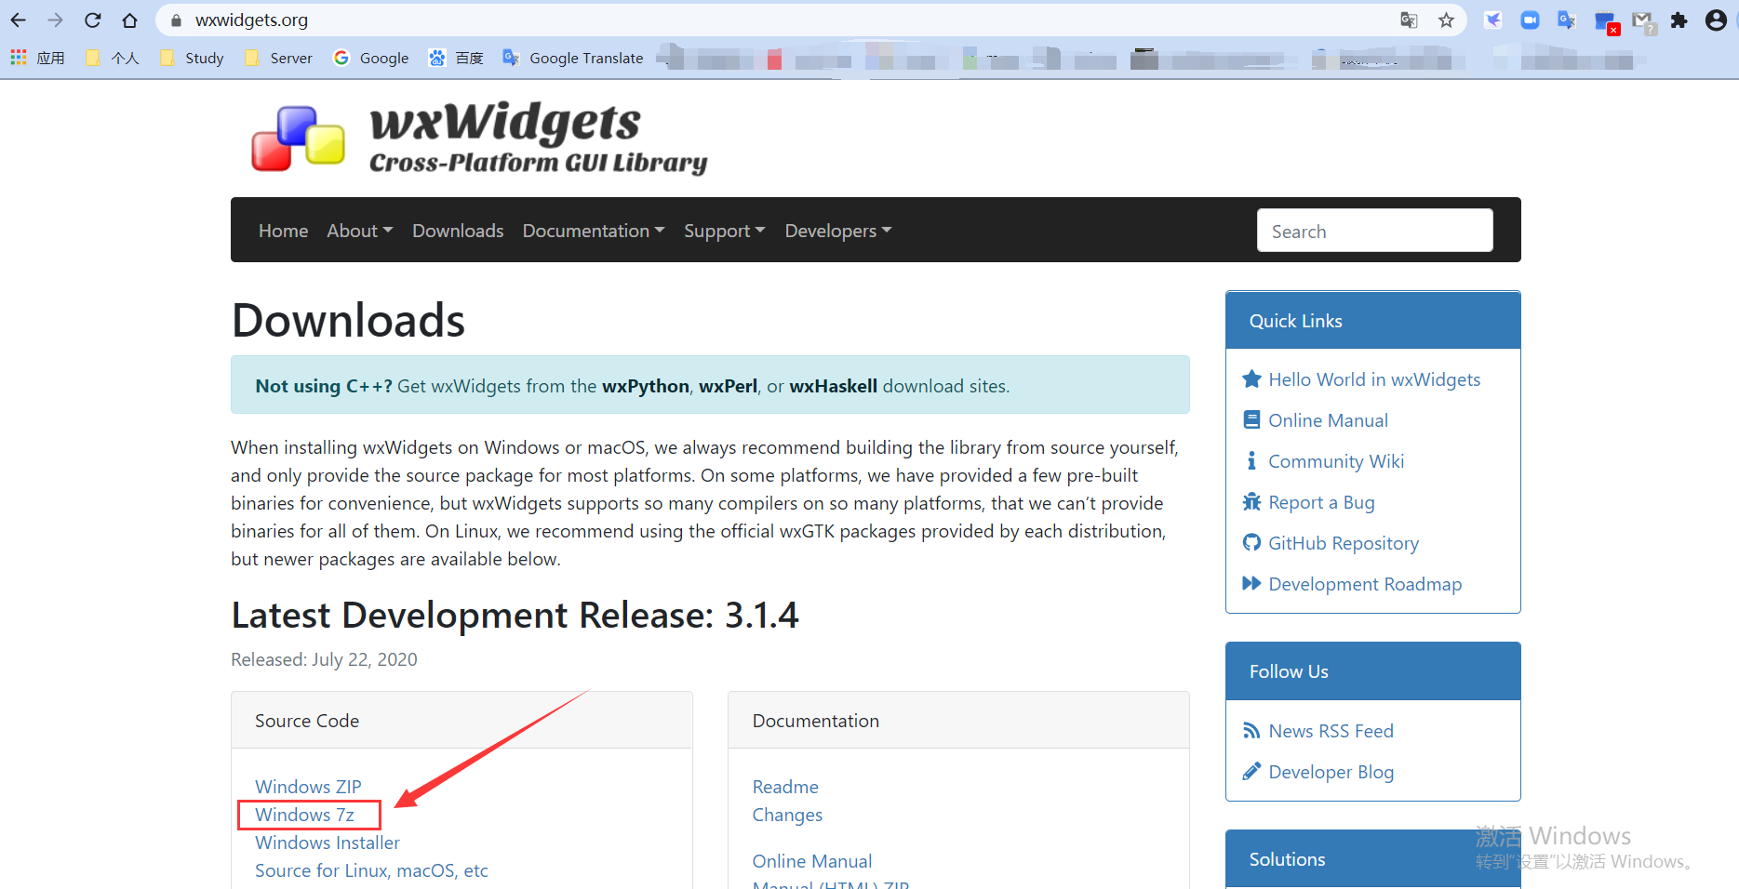This screenshot has width=1739, height=889.
Task: Open the Google Translate extension icon
Action: [1567, 20]
